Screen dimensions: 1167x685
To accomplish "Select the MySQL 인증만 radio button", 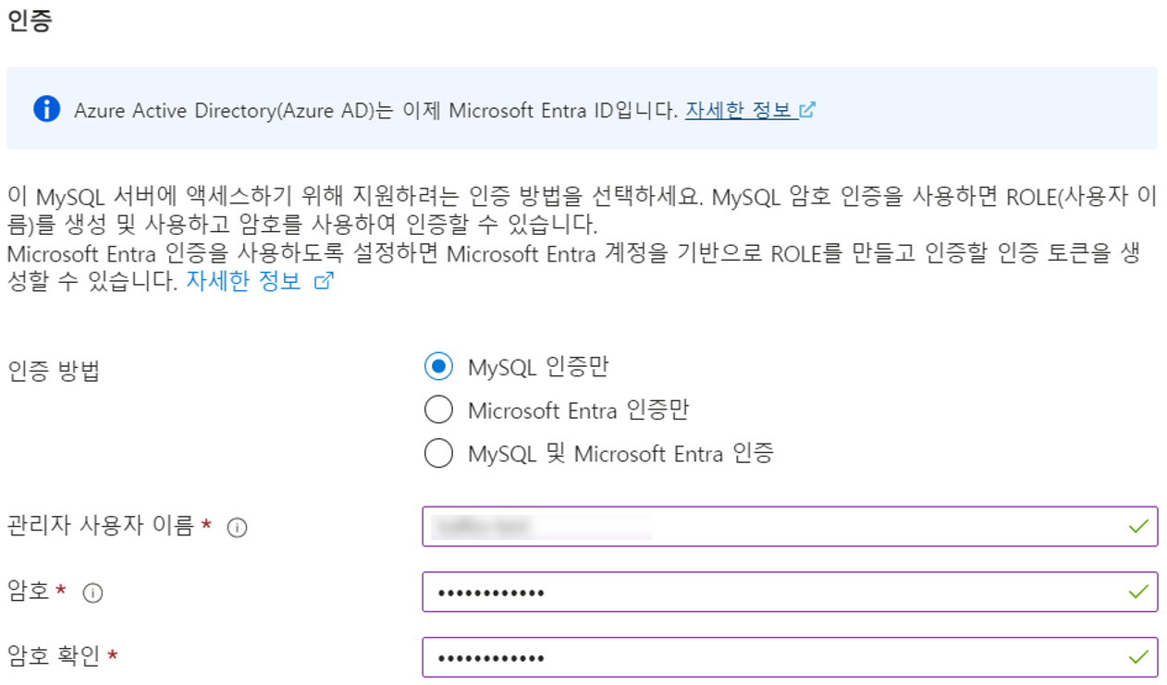I will coord(438,367).
